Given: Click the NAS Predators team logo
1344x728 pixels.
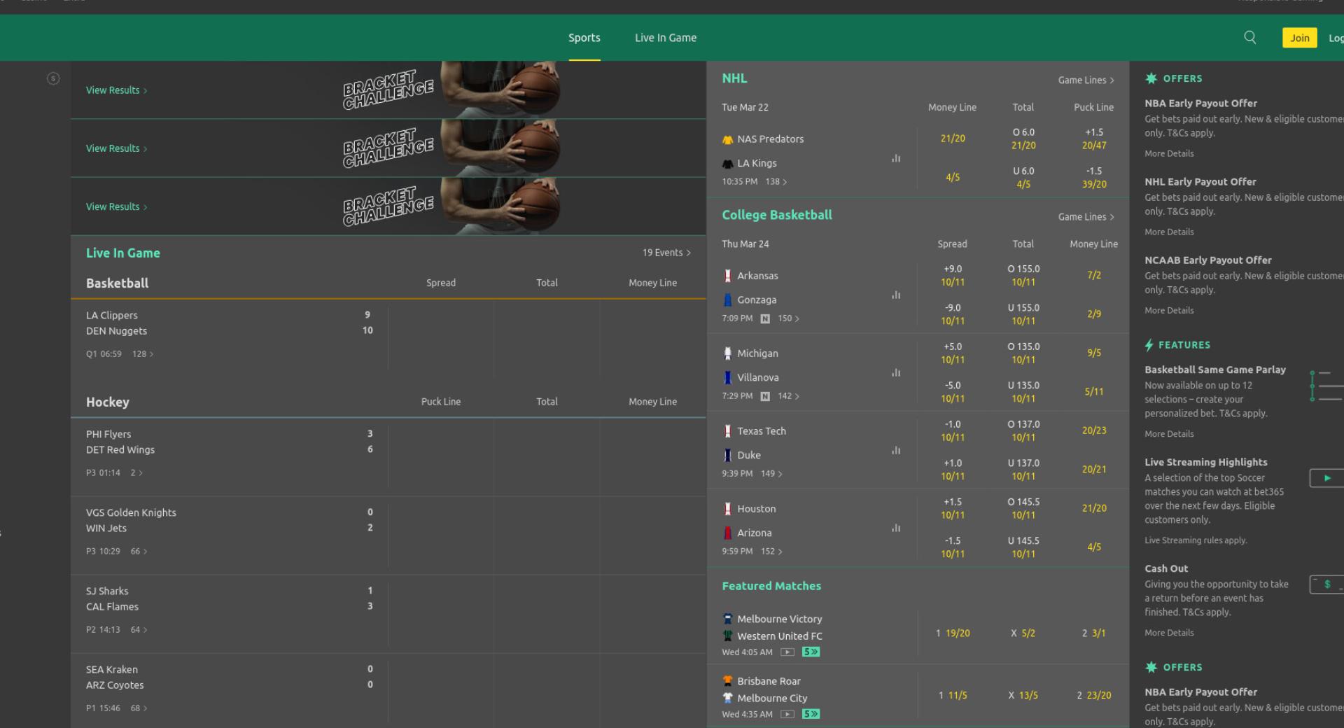Looking at the screenshot, I should click(x=727, y=139).
